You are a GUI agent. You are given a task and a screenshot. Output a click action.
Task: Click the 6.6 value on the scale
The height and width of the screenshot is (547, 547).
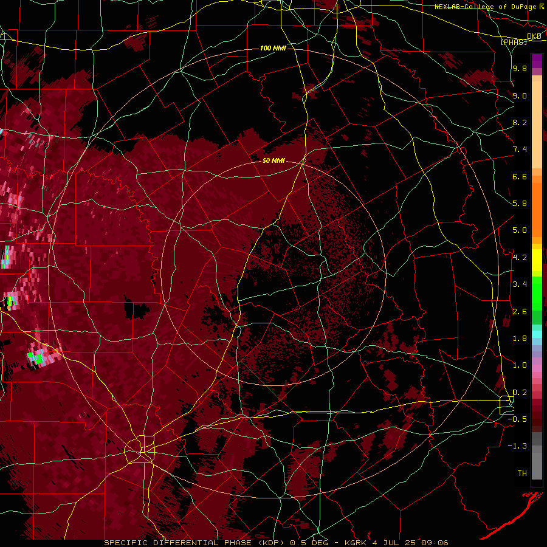tap(520, 176)
